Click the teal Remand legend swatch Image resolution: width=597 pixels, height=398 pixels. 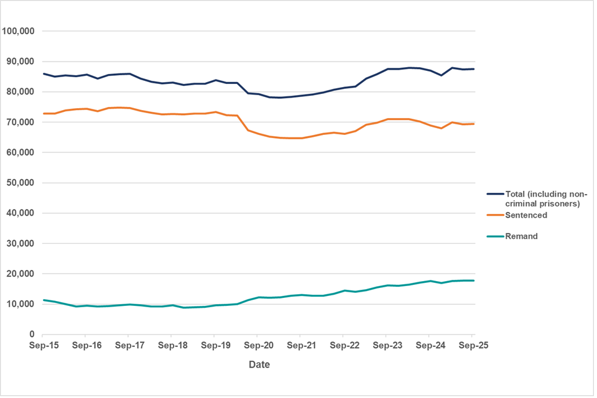[495, 236]
